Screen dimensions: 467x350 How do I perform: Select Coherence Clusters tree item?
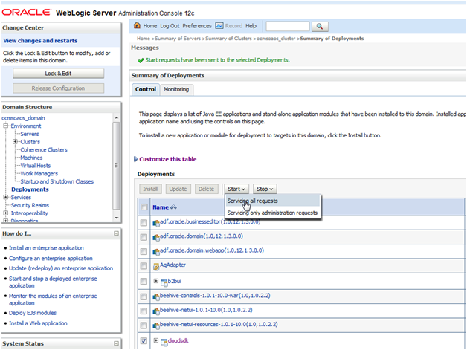(44, 149)
